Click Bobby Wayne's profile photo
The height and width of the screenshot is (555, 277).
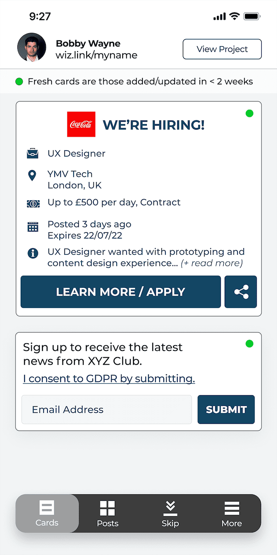coord(32,47)
